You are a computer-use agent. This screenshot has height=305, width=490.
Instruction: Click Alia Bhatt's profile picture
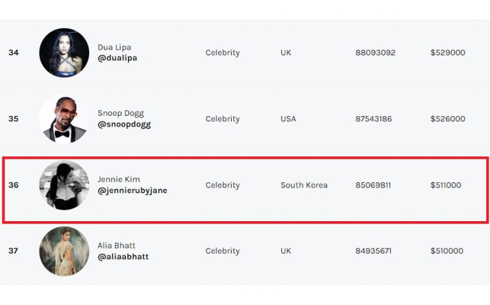click(x=64, y=251)
